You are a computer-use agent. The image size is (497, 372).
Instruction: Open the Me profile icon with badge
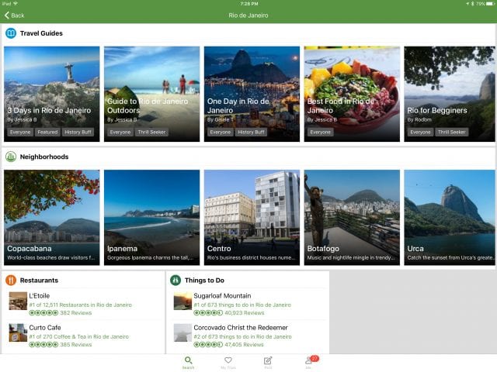click(x=309, y=362)
